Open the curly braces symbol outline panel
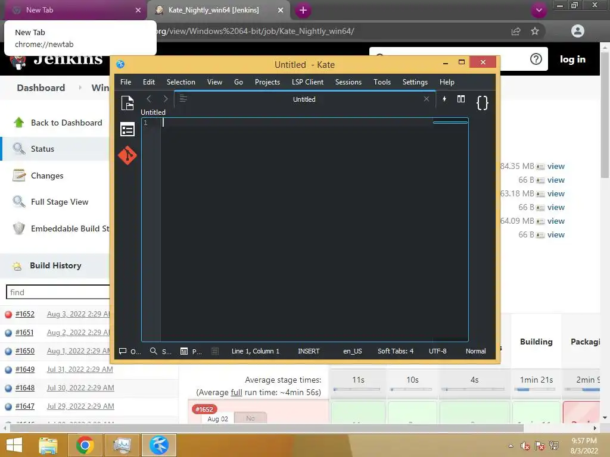 pyautogui.click(x=482, y=103)
